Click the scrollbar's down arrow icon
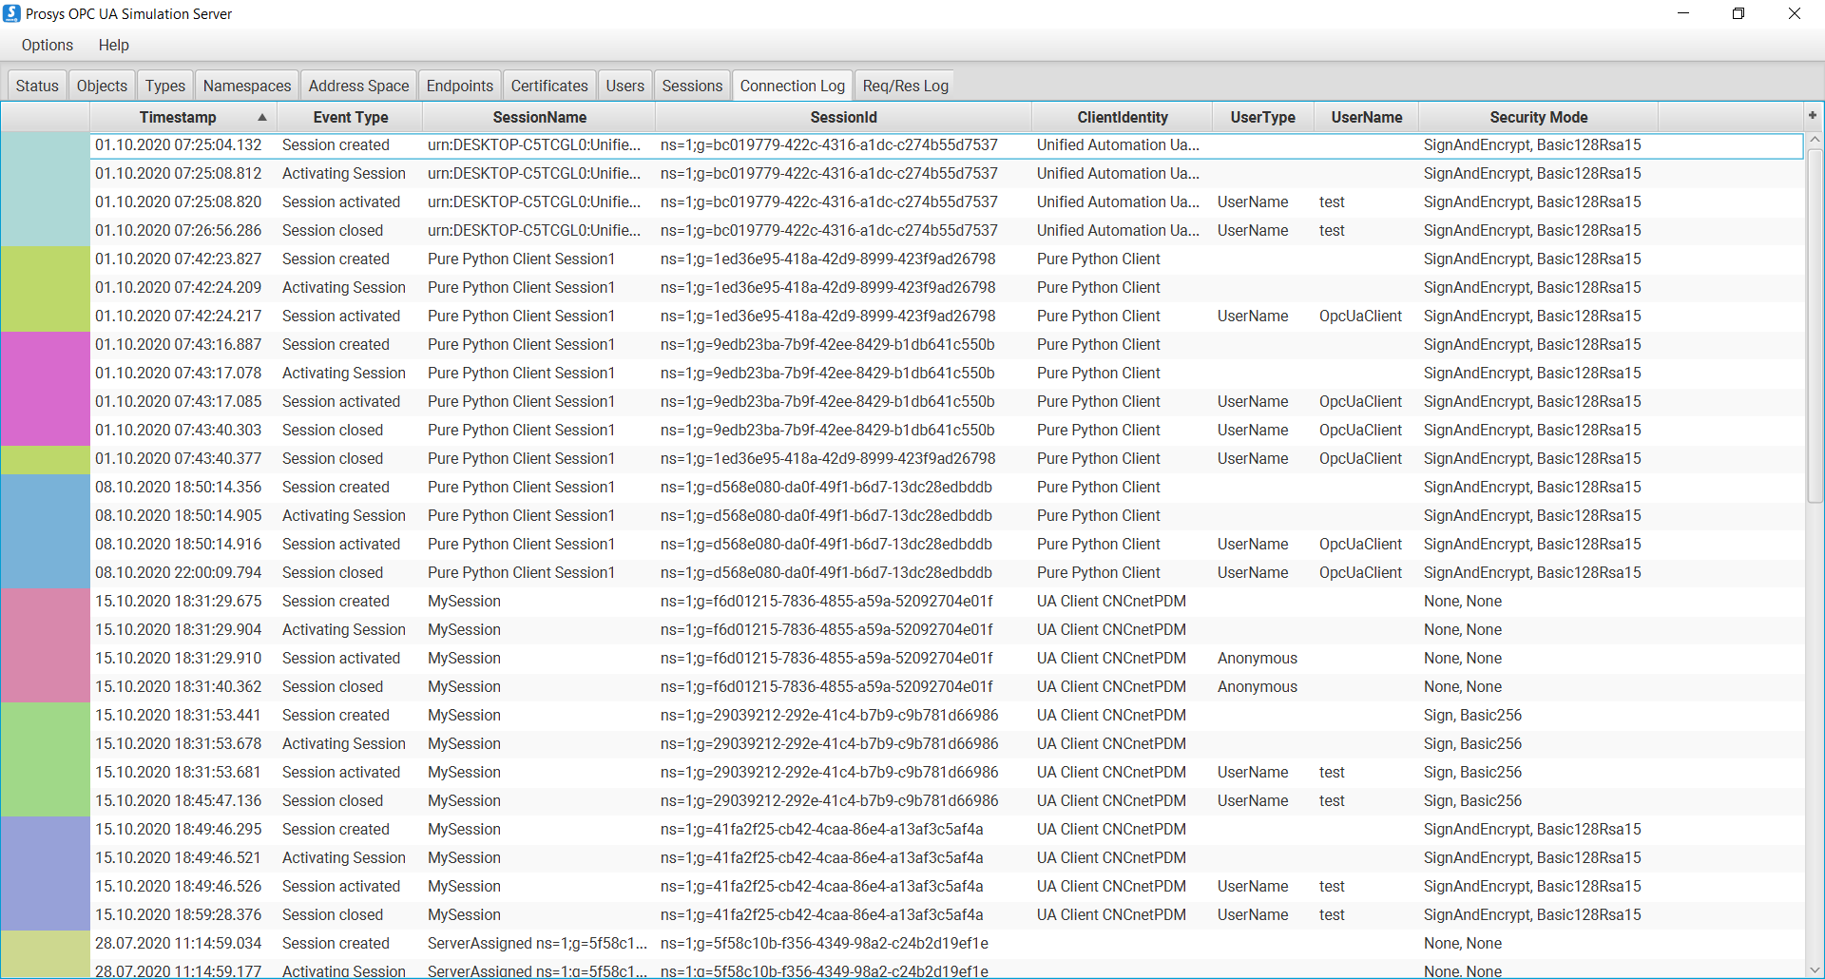The image size is (1825, 979). click(x=1815, y=969)
